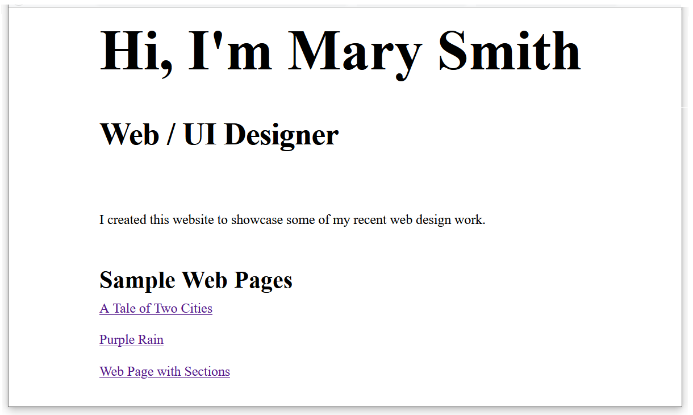Open the 'Web Page with Sections' link
Image resolution: width=693 pixels, height=415 pixels.
[x=164, y=372]
